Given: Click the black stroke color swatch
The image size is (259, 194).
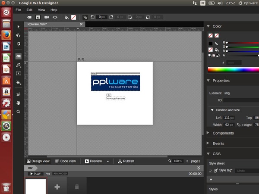Looking at the screenshot, I should click(x=211, y=44).
